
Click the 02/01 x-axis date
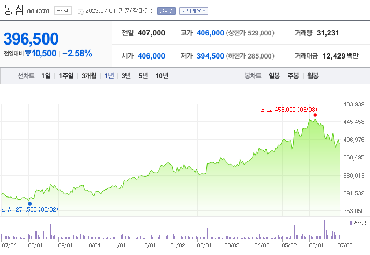(x=204, y=245)
